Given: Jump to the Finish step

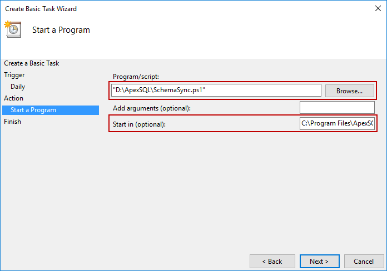Looking at the screenshot, I should [12, 122].
